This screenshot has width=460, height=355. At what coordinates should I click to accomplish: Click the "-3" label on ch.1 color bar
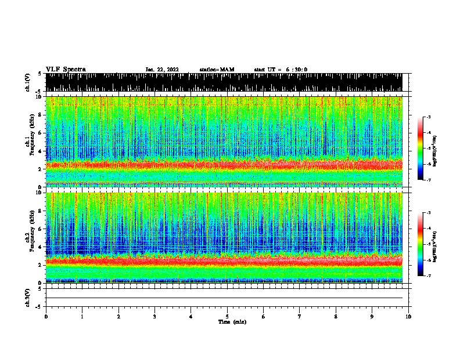pyautogui.click(x=428, y=117)
